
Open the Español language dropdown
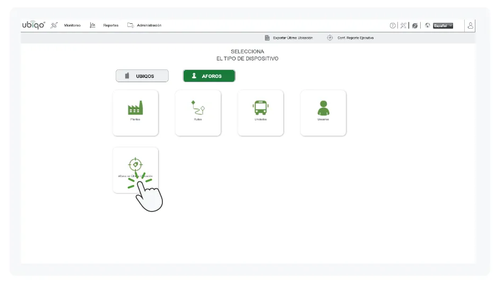tap(443, 25)
